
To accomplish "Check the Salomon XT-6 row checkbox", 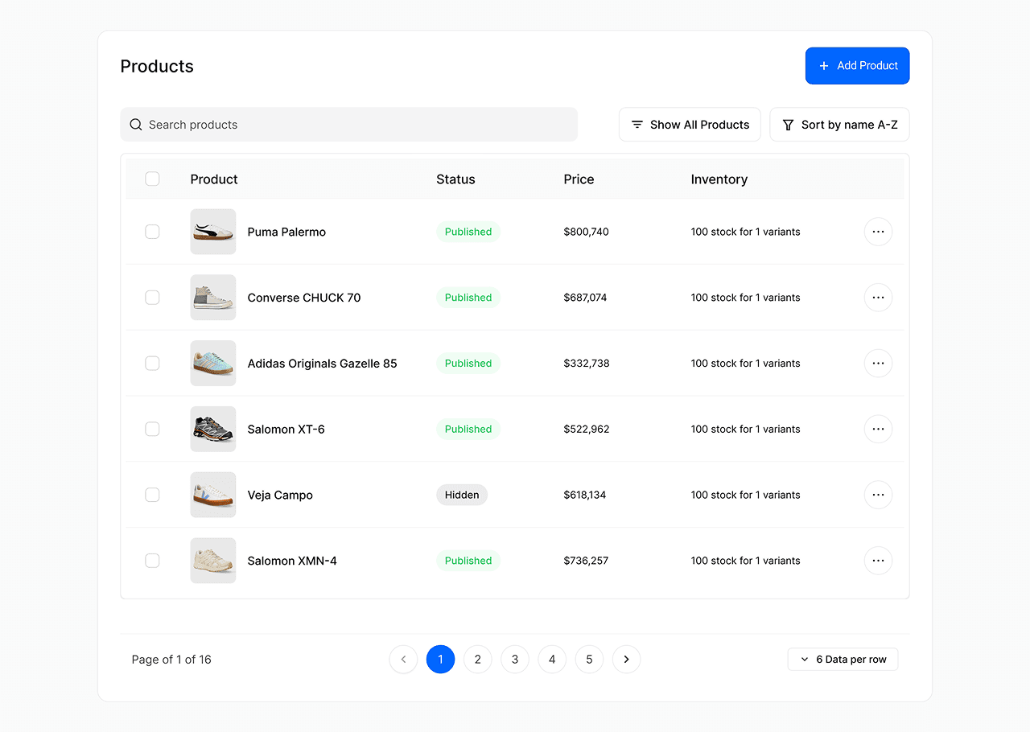I will 152,430.
